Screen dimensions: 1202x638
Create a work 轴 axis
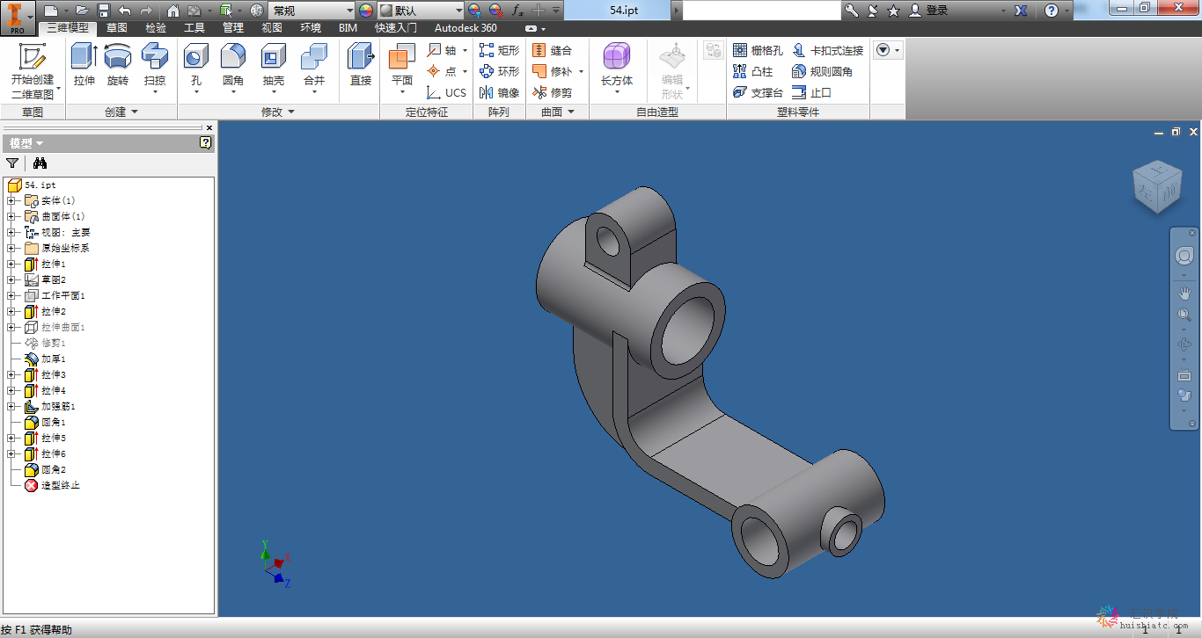coord(443,50)
